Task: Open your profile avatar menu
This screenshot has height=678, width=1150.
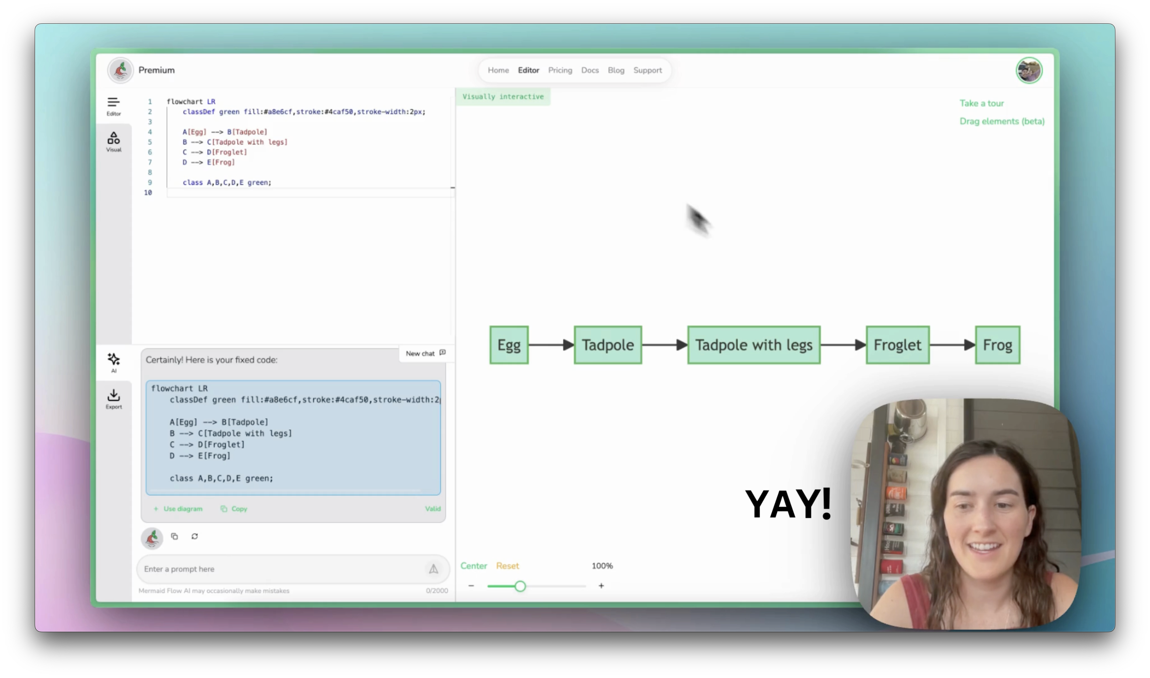Action: pos(1028,70)
